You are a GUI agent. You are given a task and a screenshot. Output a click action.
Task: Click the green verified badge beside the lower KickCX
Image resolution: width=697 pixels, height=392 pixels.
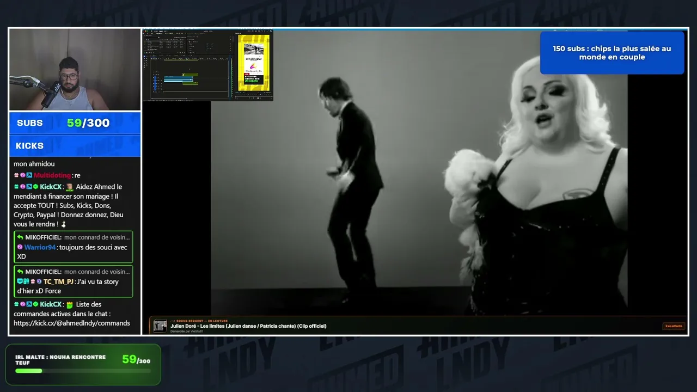coord(35,304)
